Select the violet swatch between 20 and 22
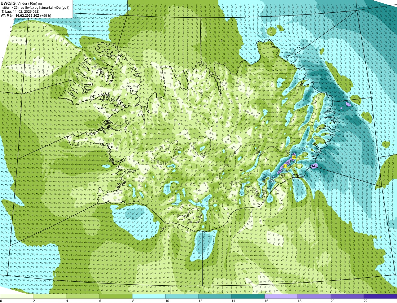The image size is (397, 303). coord(347,296)
